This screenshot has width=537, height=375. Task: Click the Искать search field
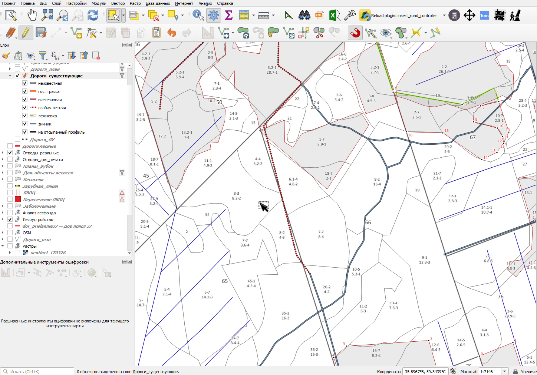pyautogui.click(x=37, y=371)
